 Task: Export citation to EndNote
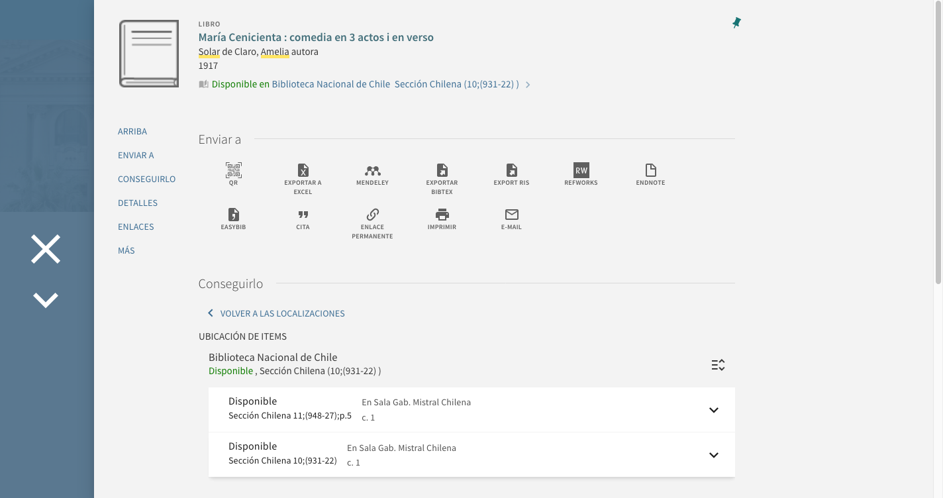(650, 171)
